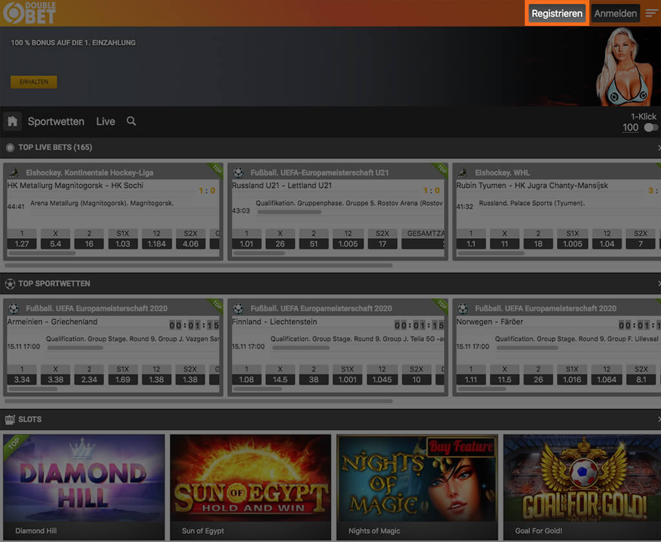Image resolution: width=661 pixels, height=542 pixels.
Task: Click the bonus banner woman image
Action: pos(624,66)
